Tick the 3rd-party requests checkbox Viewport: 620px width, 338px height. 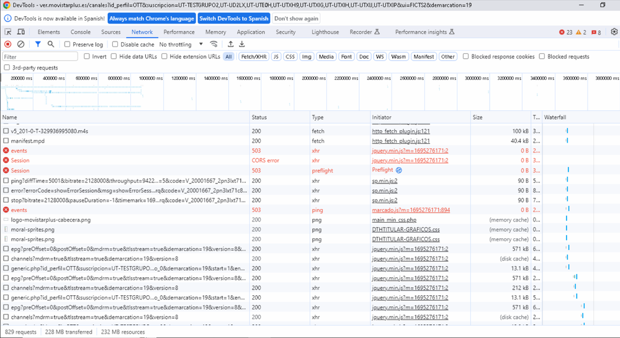pos(7,68)
